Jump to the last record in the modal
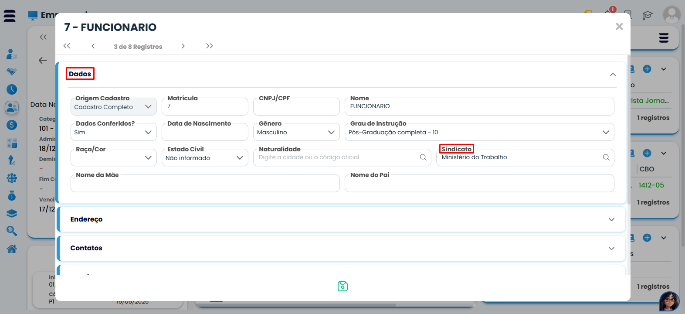This screenshot has width=685, height=314. (x=210, y=46)
